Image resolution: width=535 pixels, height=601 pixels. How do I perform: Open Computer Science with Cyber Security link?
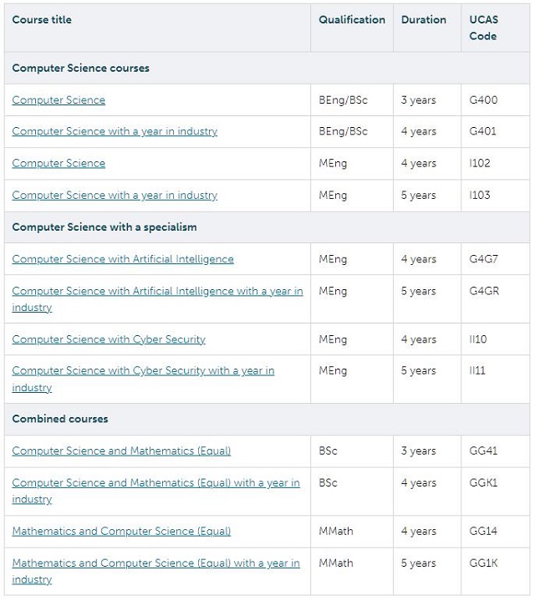[109, 339]
